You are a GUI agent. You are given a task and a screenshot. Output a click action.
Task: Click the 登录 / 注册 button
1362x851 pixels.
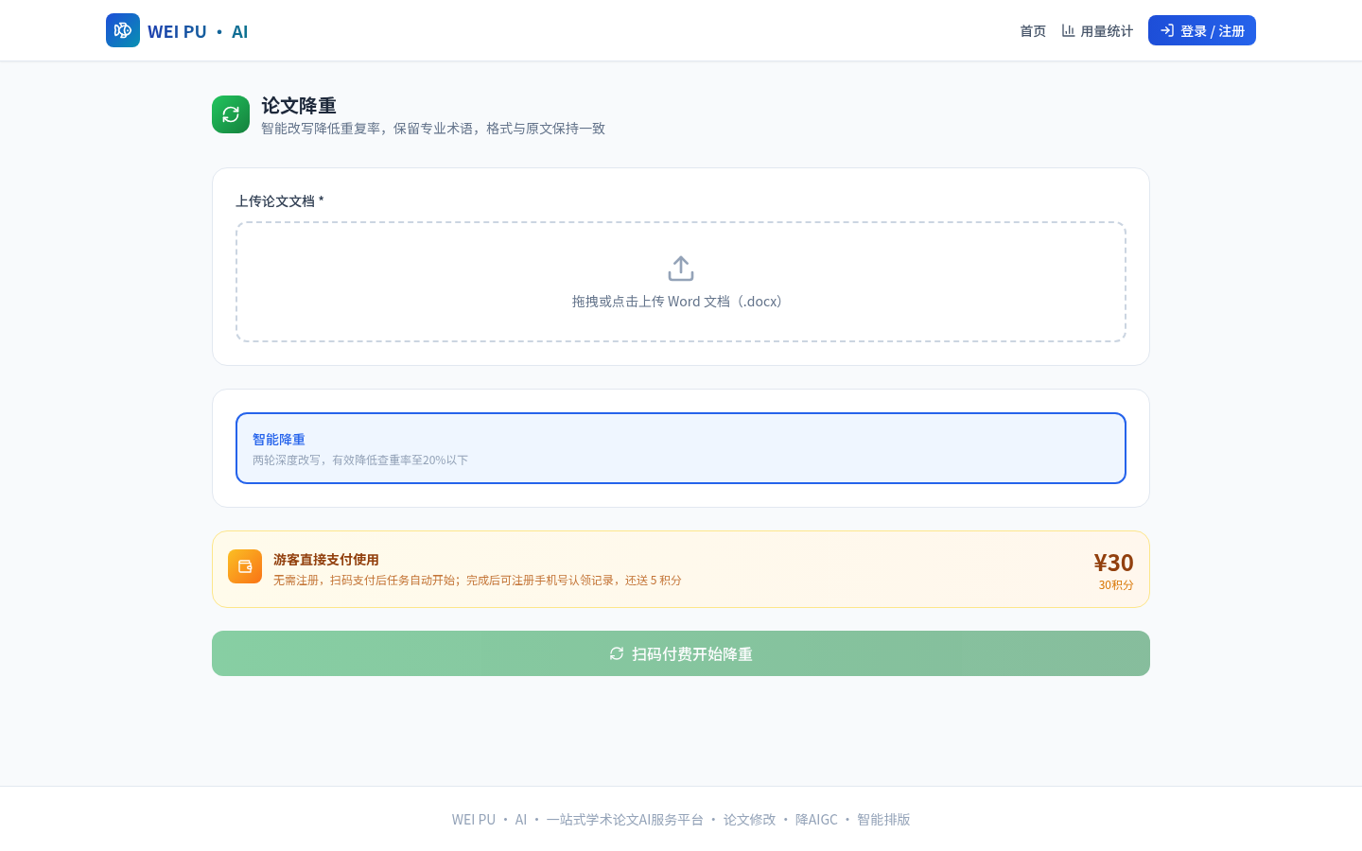click(x=1202, y=30)
